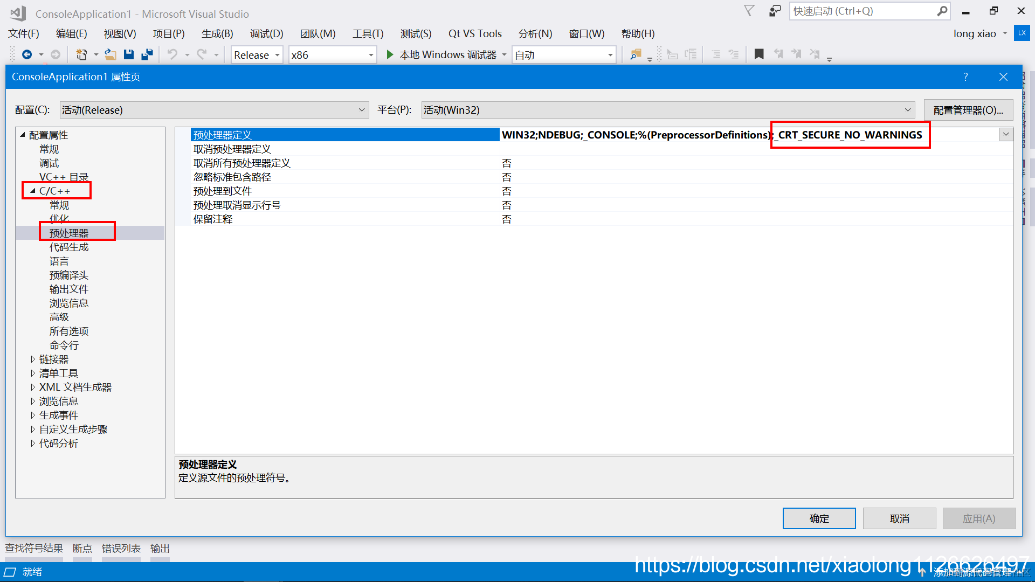Open the 平台 Active(Win32) combo box
This screenshot has width=1035, height=582.
(x=668, y=110)
